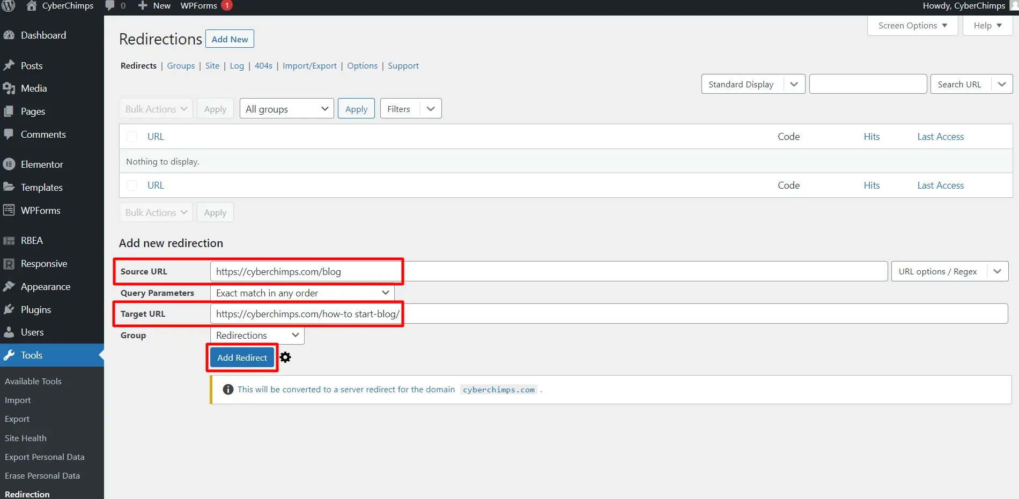Click the Comments icon in sidebar
This screenshot has height=499, width=1019.
(x=9, y=134)
